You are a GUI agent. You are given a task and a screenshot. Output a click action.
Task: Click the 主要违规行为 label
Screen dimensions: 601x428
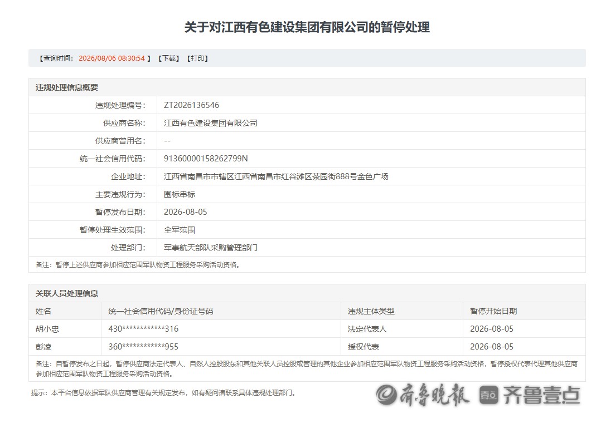pos(120,194)
